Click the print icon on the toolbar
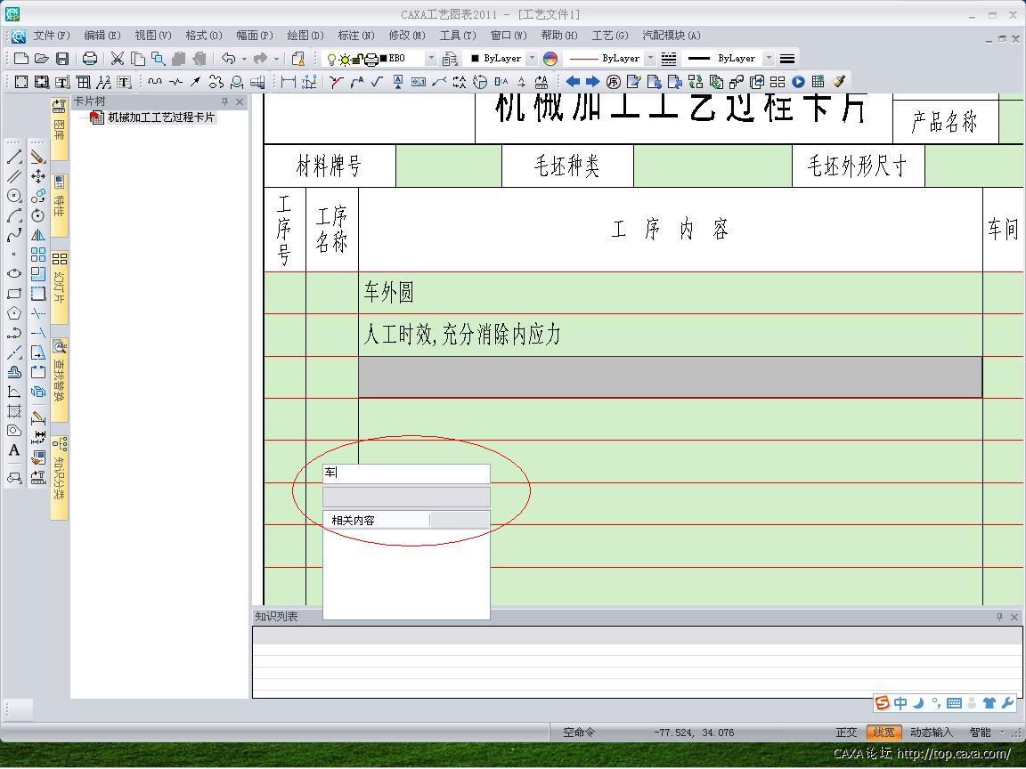The image size is (1026, 769). (89, 58)
